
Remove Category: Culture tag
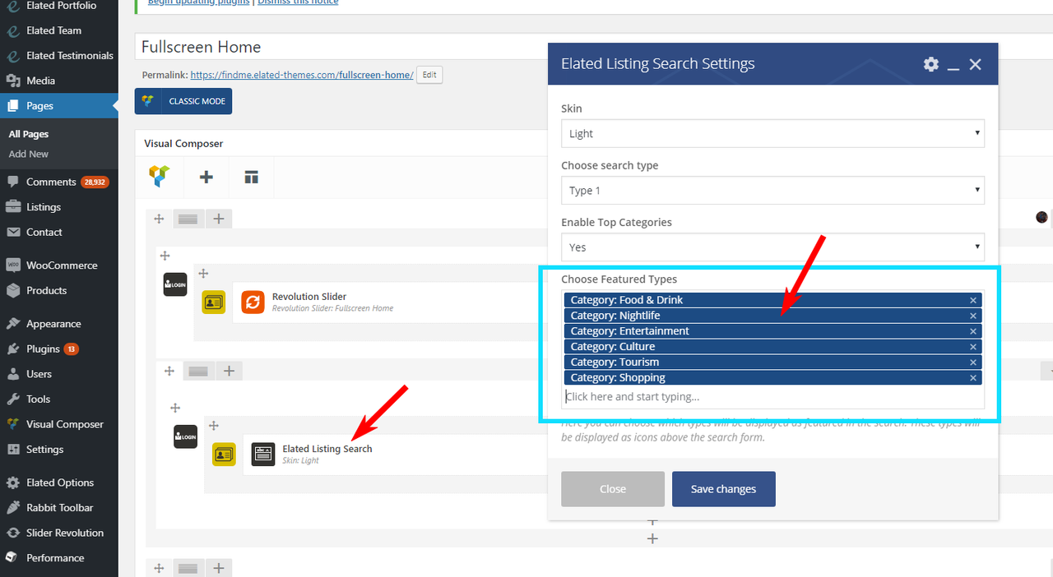pyautogui.click(x=973, y=347)
